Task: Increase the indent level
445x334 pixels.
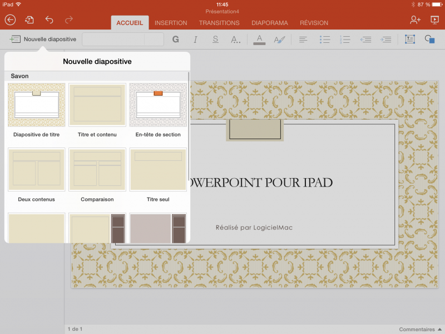Action: click(385, 40)
